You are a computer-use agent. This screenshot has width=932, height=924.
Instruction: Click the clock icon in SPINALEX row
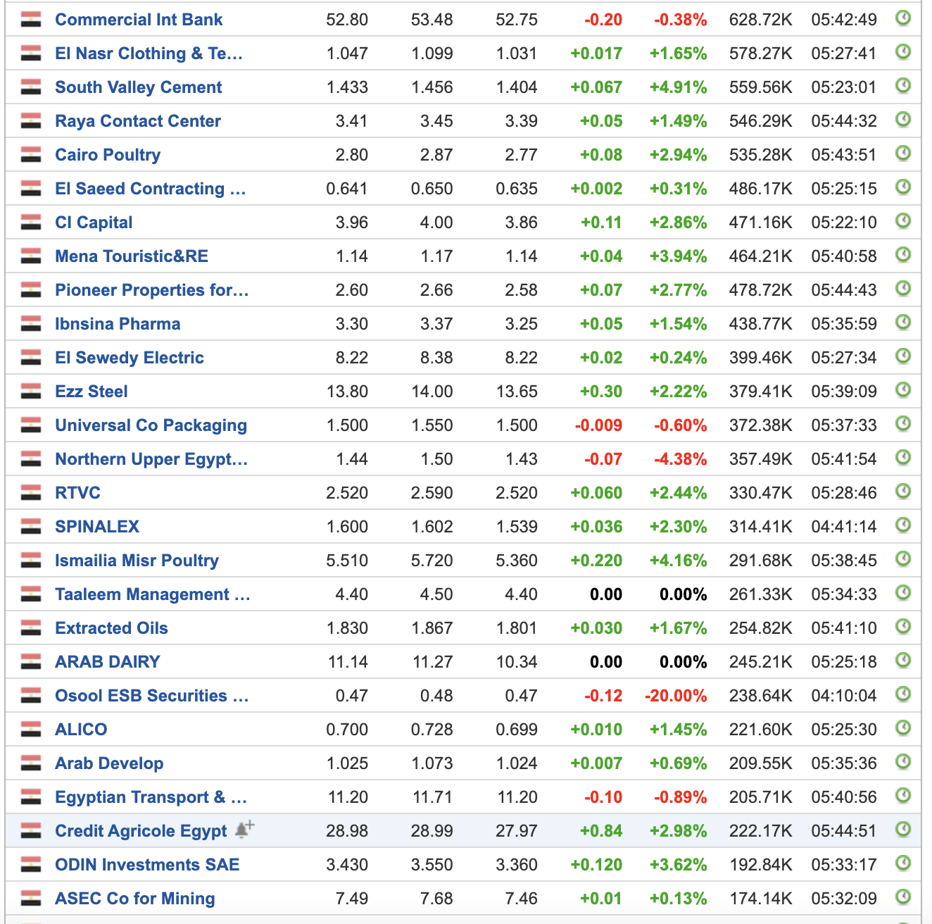(x=903, y=525)
